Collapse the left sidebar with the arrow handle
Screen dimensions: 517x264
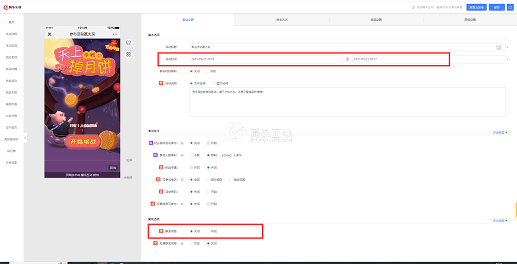[x=25, y=138]
